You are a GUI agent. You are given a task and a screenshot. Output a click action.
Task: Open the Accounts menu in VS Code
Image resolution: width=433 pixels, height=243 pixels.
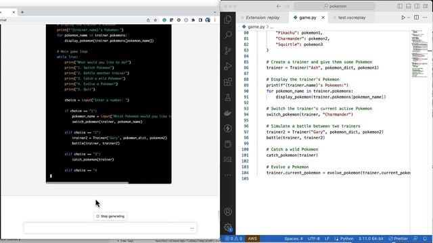click(x=228, y=211)
